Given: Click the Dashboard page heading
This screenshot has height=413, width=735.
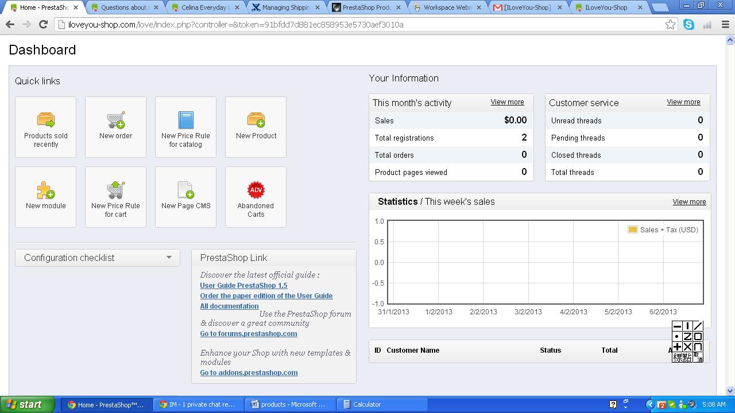Looking at the screenshot, I should [42, 50].
